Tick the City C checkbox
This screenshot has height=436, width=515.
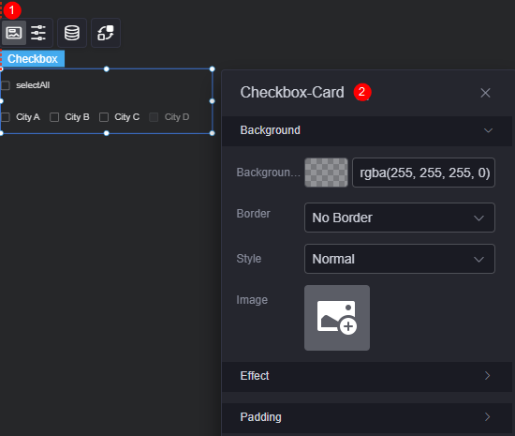click(104, 117)
